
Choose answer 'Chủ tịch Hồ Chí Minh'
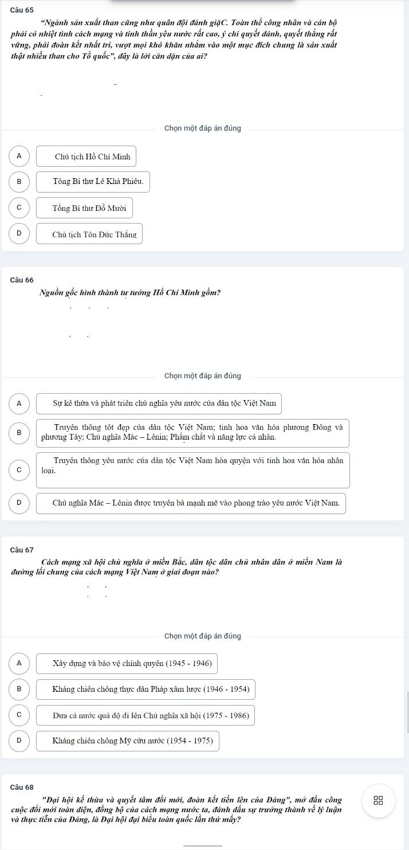click(x=86, y=156)
